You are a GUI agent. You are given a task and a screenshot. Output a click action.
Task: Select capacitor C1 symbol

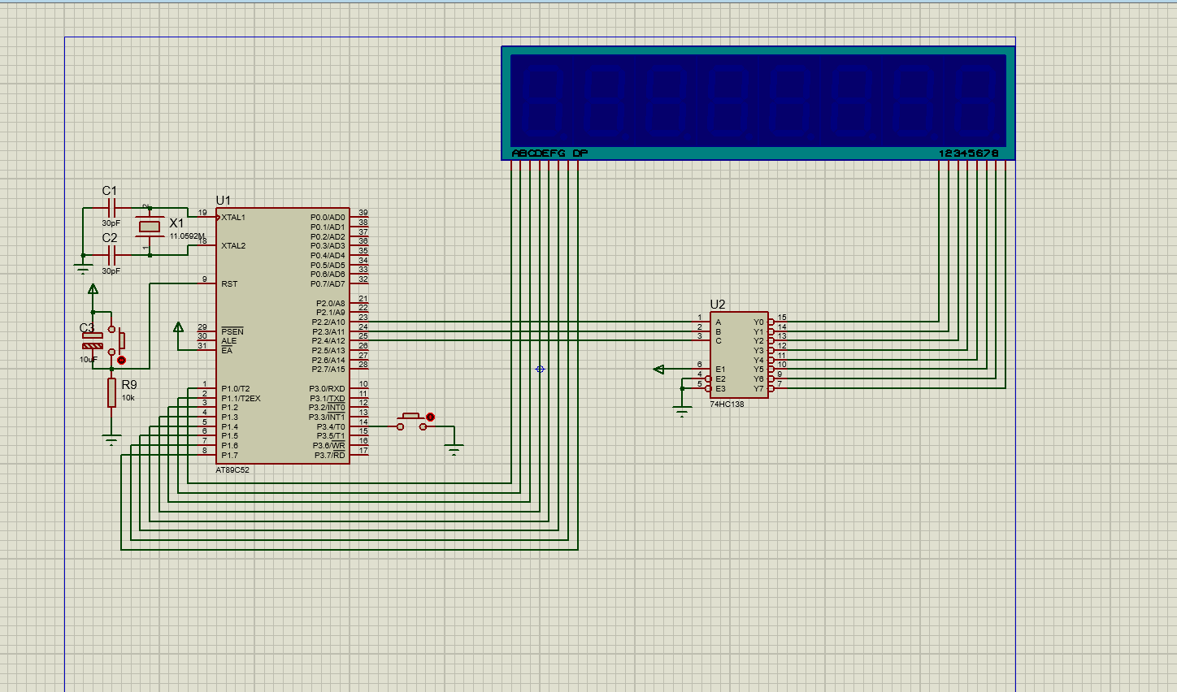(111, 209)
